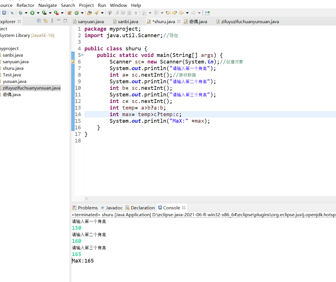Maximize the Package Explorer panel

click(65, 21)
